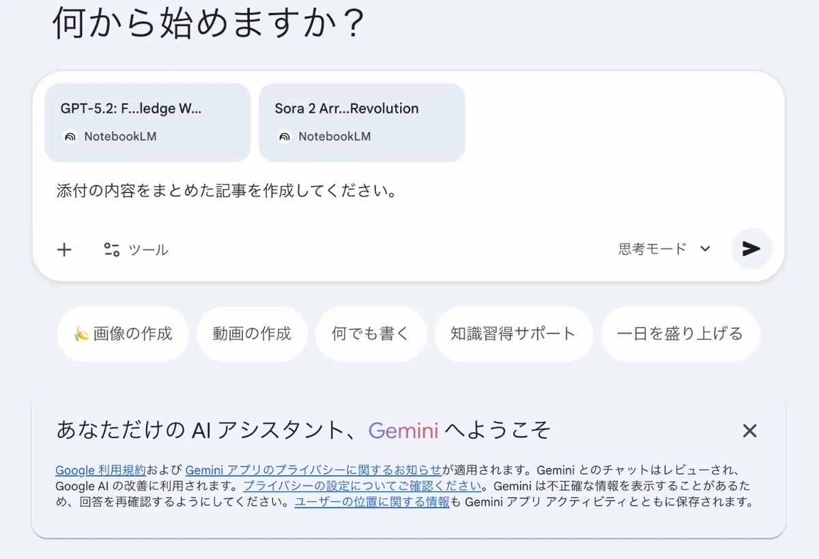Click the tools slider icon

pyautogui.click(x=111, y=250)
